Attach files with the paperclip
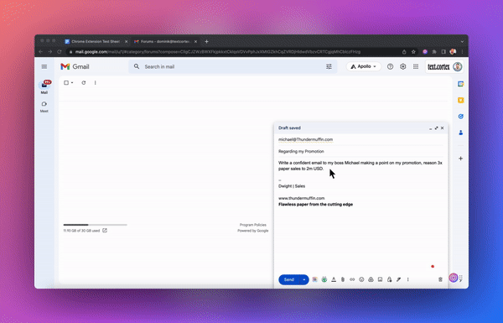Image resolution: width=503 pixels, height=323 pixels. pyautogui.click(x=343, y=279)
